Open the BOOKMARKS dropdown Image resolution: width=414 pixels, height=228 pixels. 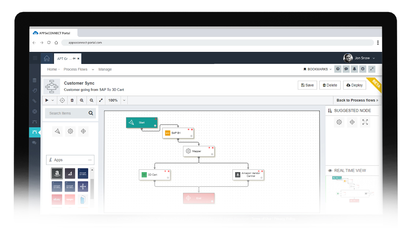pos(317,69)
